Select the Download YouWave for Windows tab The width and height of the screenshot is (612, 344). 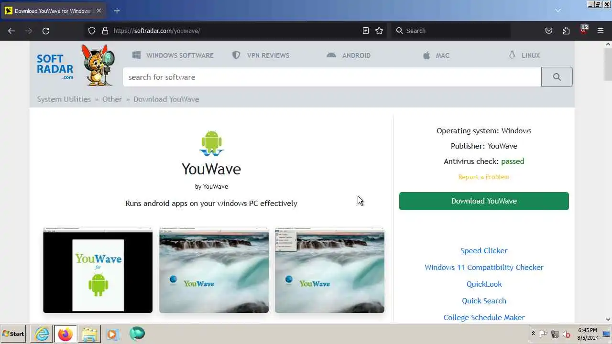coord(53,11)
